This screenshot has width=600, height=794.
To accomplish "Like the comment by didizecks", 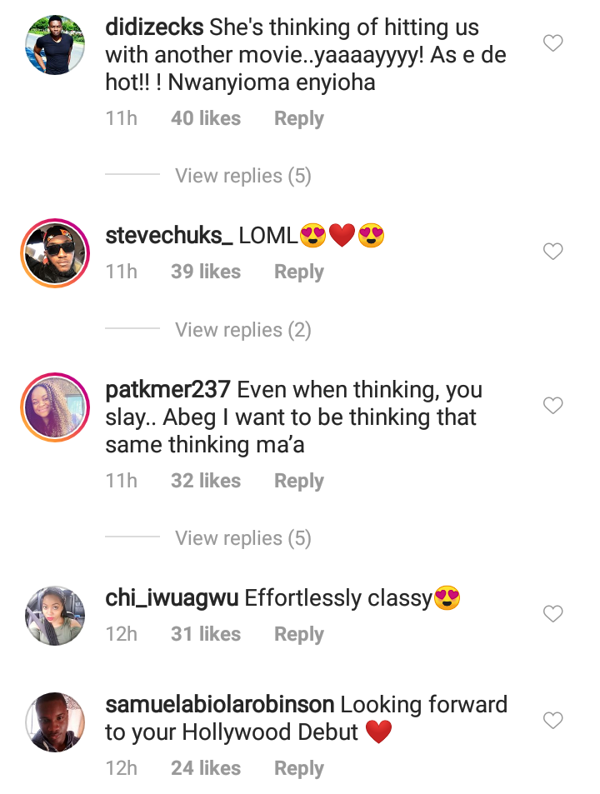I will coord(553,43).
